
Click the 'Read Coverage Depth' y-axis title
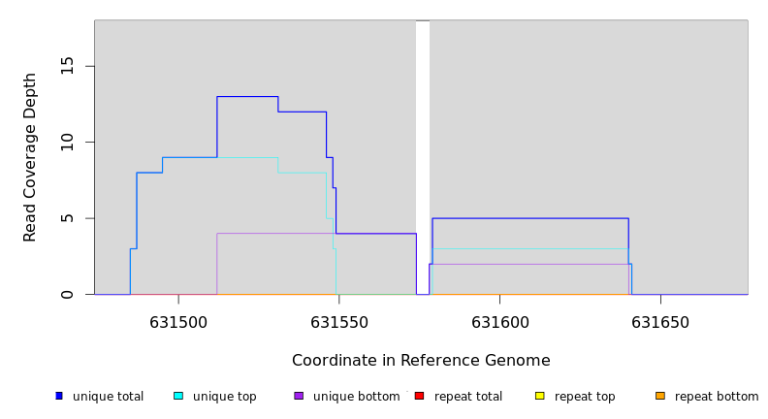(x=30, y=157)
